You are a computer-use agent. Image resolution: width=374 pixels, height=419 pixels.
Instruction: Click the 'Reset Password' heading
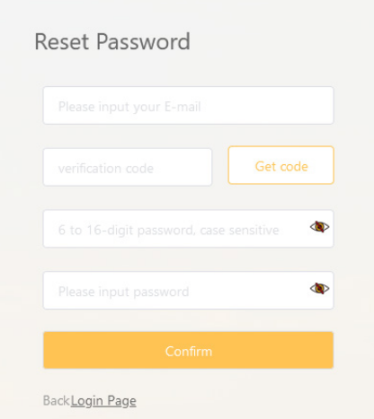pos(112,41)
